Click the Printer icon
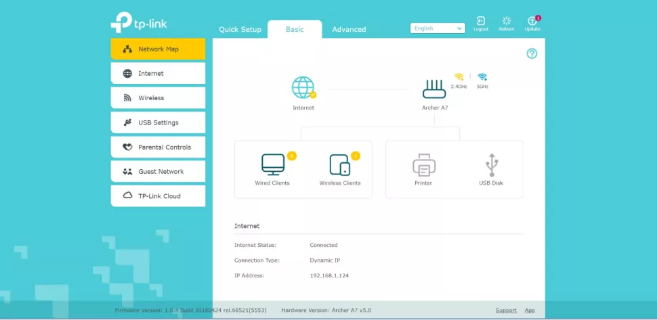This screenshot has height=320, width=657. 424,165
